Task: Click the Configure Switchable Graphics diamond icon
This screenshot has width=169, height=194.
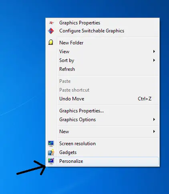Action: coord(51,31)
